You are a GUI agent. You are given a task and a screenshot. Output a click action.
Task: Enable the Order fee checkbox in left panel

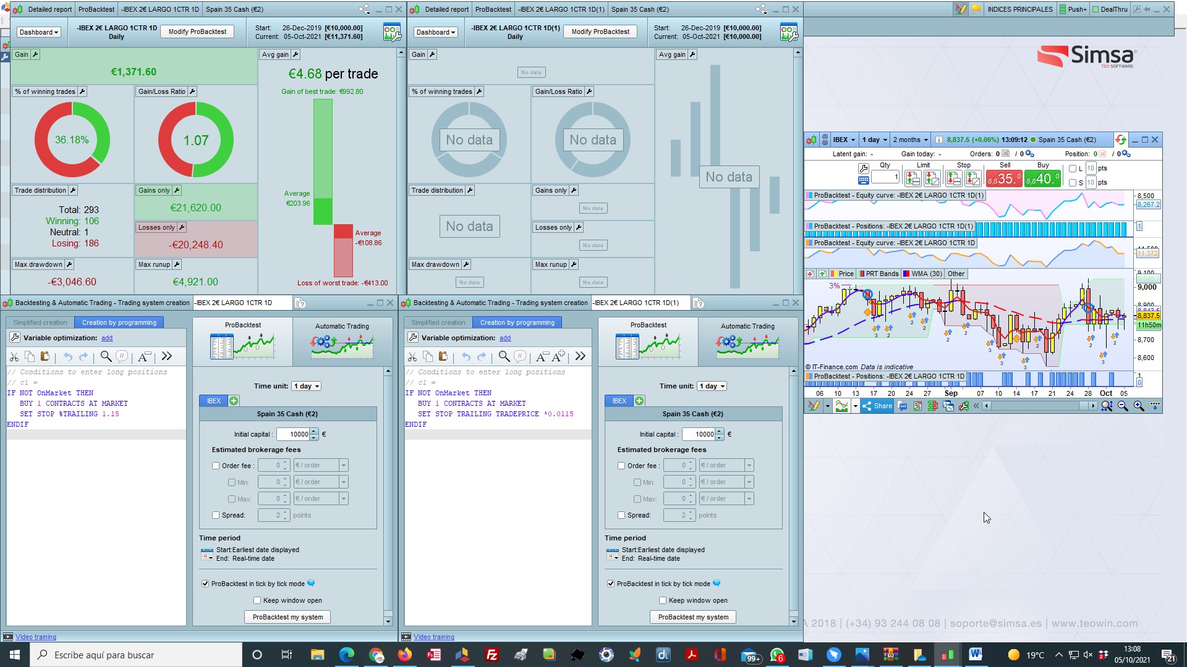pos(216,466)
